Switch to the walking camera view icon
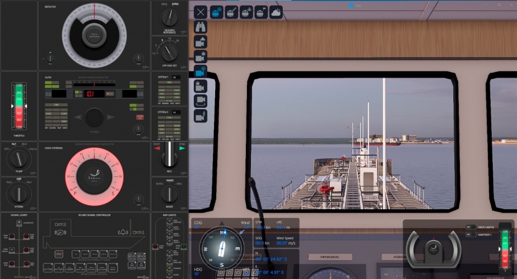517x279 pixels. point(200,116)
